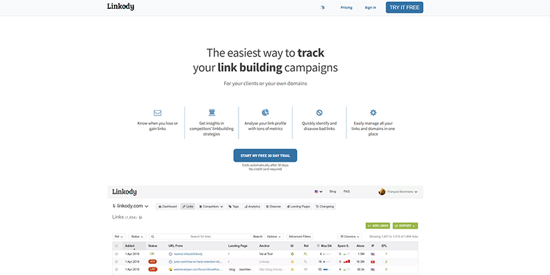Click the red LNF status badge
Image resolution: width=550 pixels, height=275 pixels.
153,269
